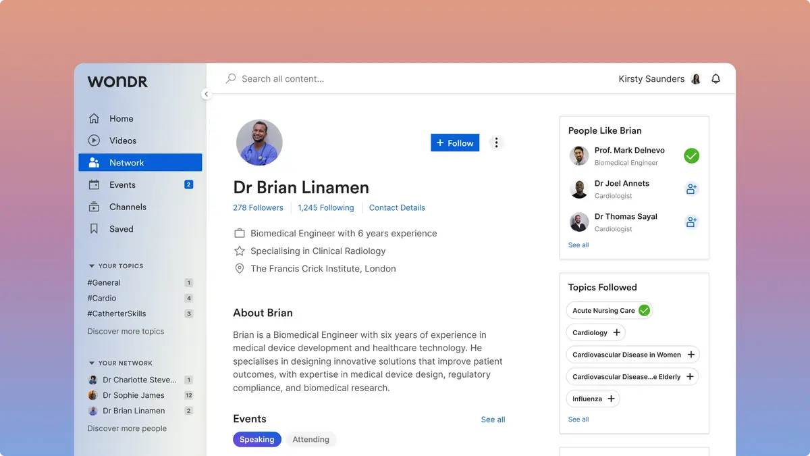Follow the Influenza topic with plus
The image size is (810, 456).
[611, 399]
